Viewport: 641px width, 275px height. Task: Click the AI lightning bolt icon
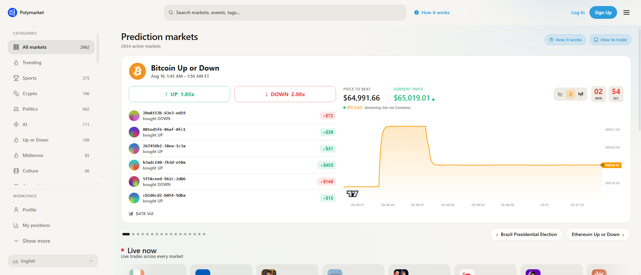tap(16, 124)
